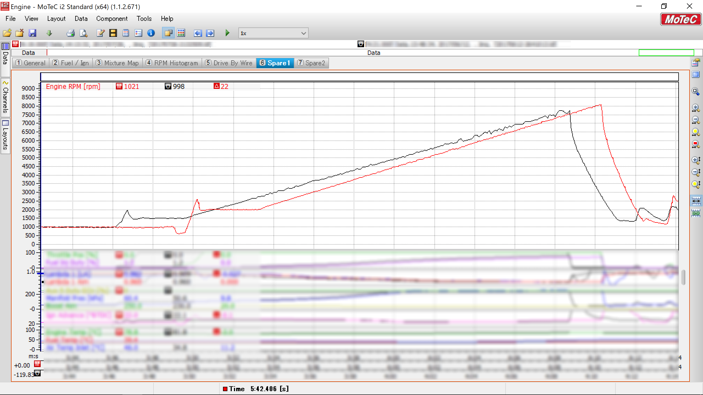Click the green Play button
The width and height of the screenshot is (703, 395).
pos(227,33)
